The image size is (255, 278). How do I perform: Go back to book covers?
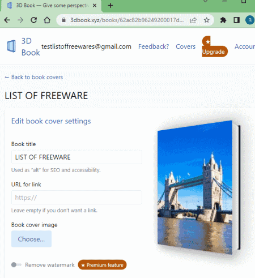point(34,77)
